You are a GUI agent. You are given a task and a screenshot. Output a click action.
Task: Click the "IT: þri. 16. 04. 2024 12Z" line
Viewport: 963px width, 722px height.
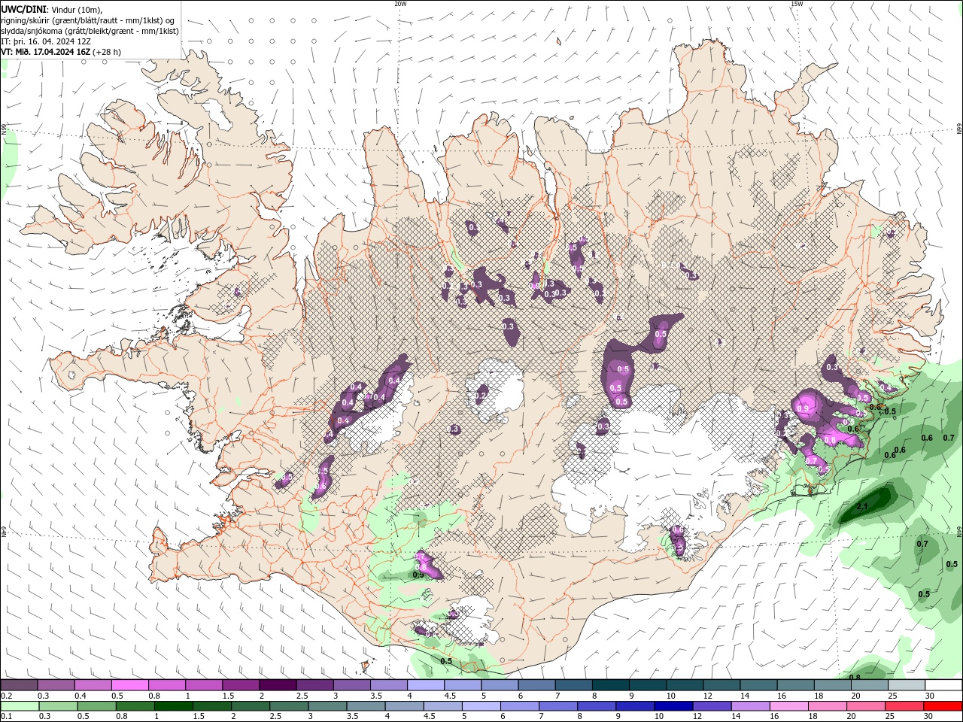click(x=46, y=41)
